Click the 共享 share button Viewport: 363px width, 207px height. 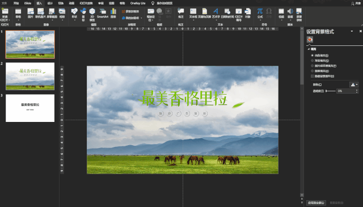point(356,3)
